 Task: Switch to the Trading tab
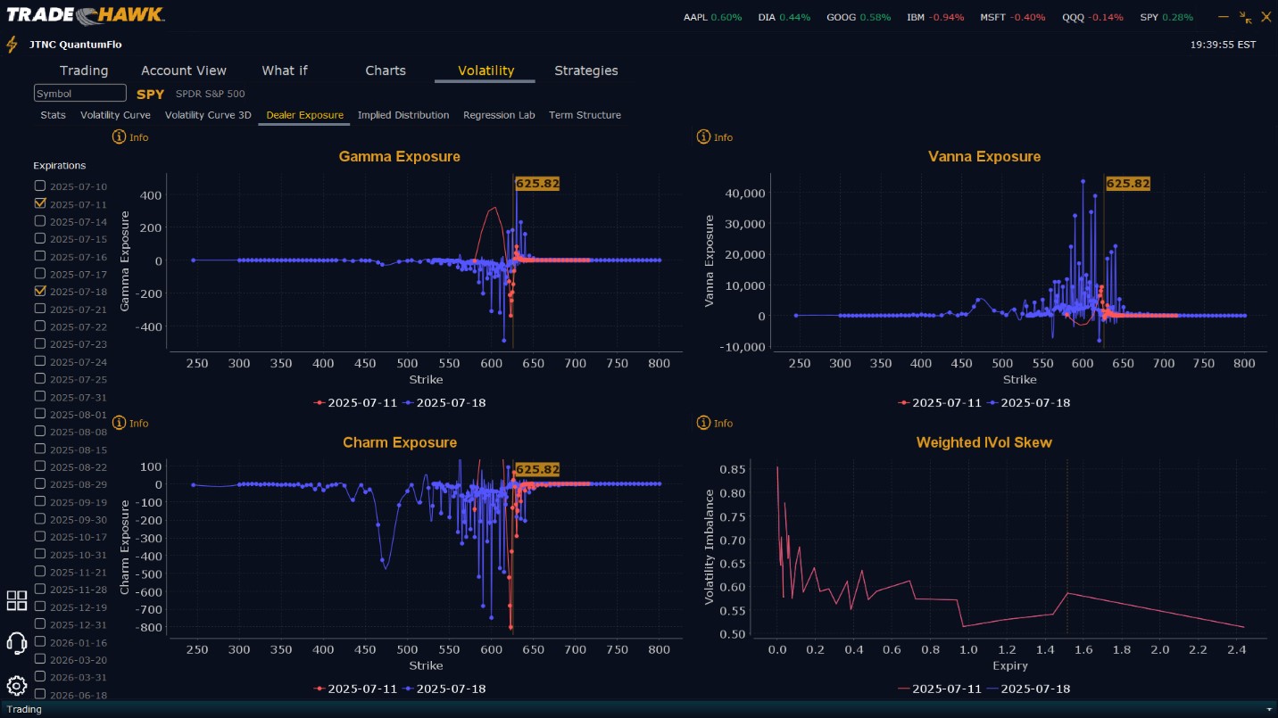(84, 70)
